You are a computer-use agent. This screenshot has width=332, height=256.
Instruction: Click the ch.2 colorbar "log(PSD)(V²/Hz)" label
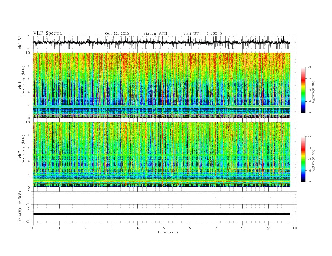click(x=314, y=161)
